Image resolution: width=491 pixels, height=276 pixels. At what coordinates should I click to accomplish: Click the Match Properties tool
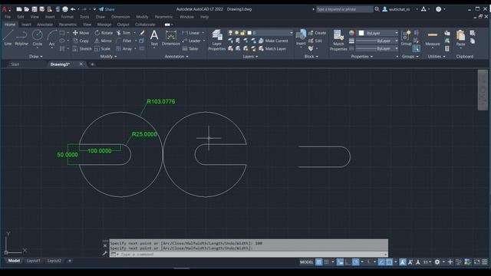coord(338,40)
